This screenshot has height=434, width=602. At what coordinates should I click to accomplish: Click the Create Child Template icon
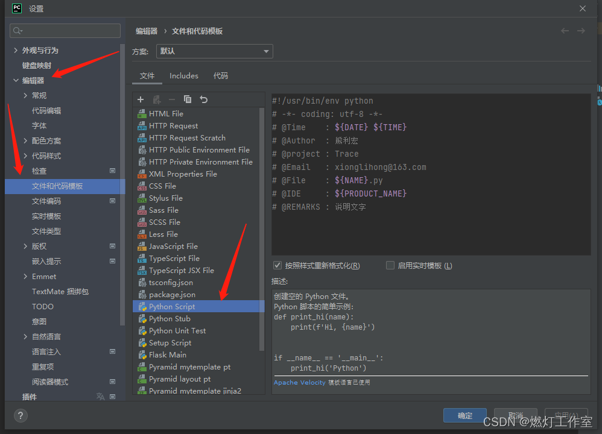[x=157, y=100]
